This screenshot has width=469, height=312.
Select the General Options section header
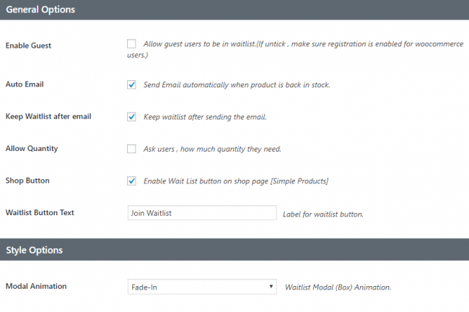coord(234,9)
